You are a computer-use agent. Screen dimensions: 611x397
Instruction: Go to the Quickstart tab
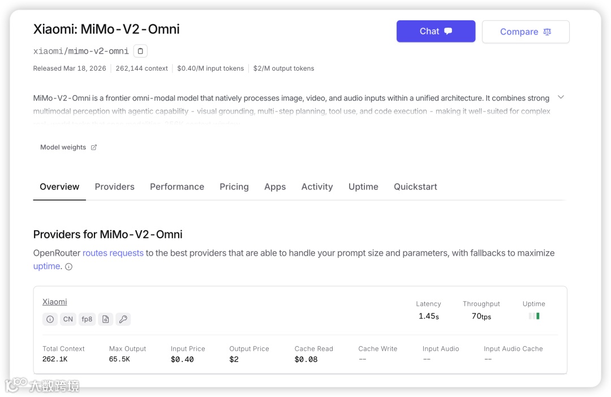(x=415, y=187)
